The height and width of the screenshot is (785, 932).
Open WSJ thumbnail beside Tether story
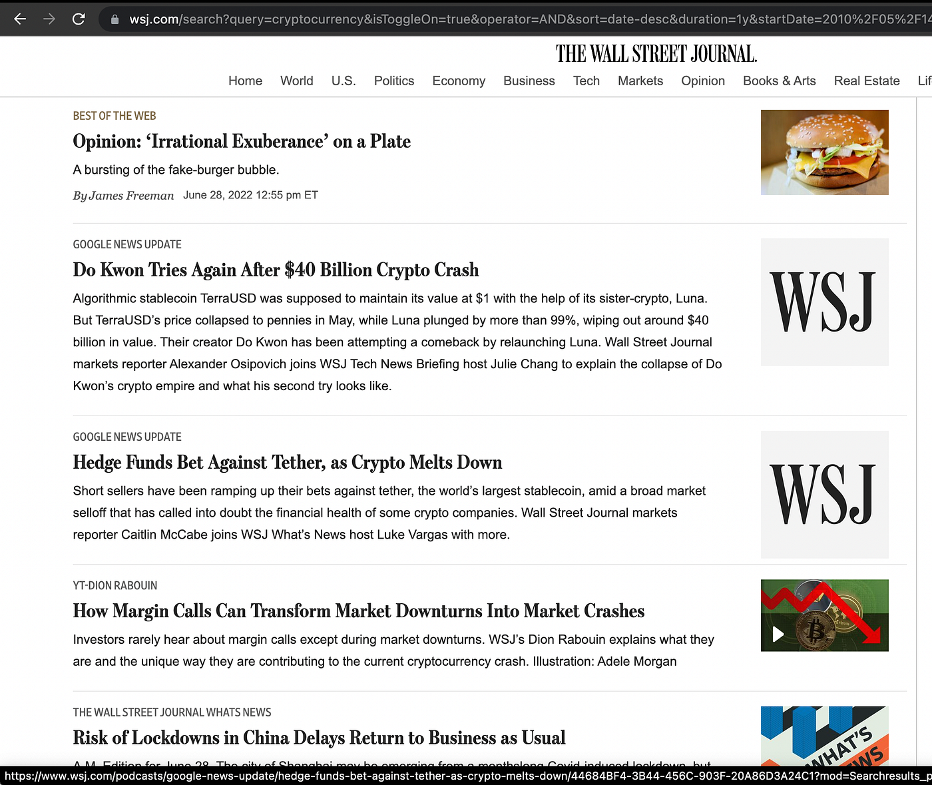click(824, 495)
